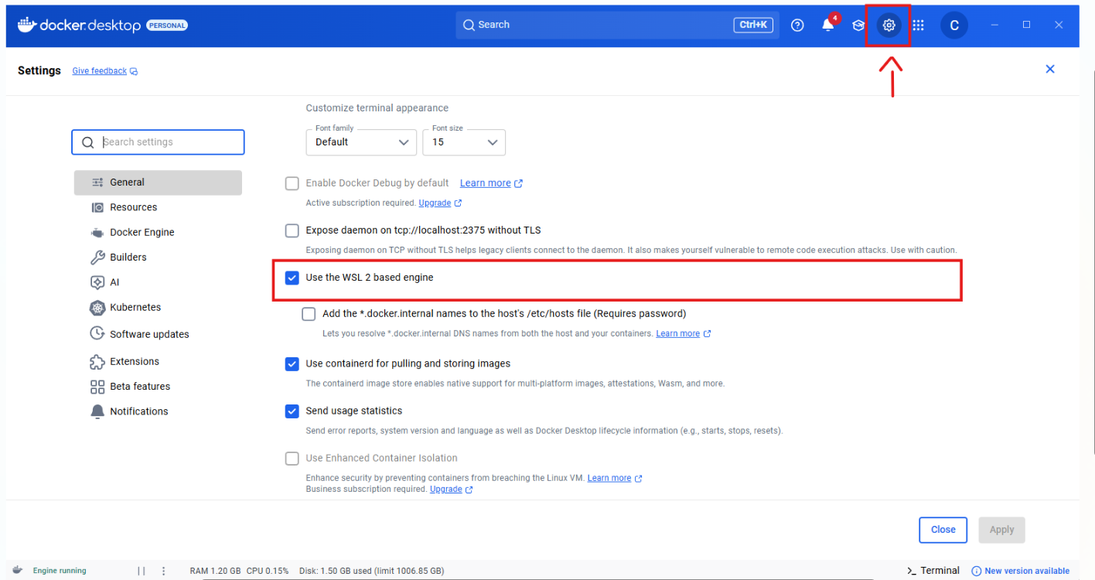1095x580 pixels.
Task: Check Expose daemon on tcp://localhost:2375 without TLS
Action: coord(292,230)
